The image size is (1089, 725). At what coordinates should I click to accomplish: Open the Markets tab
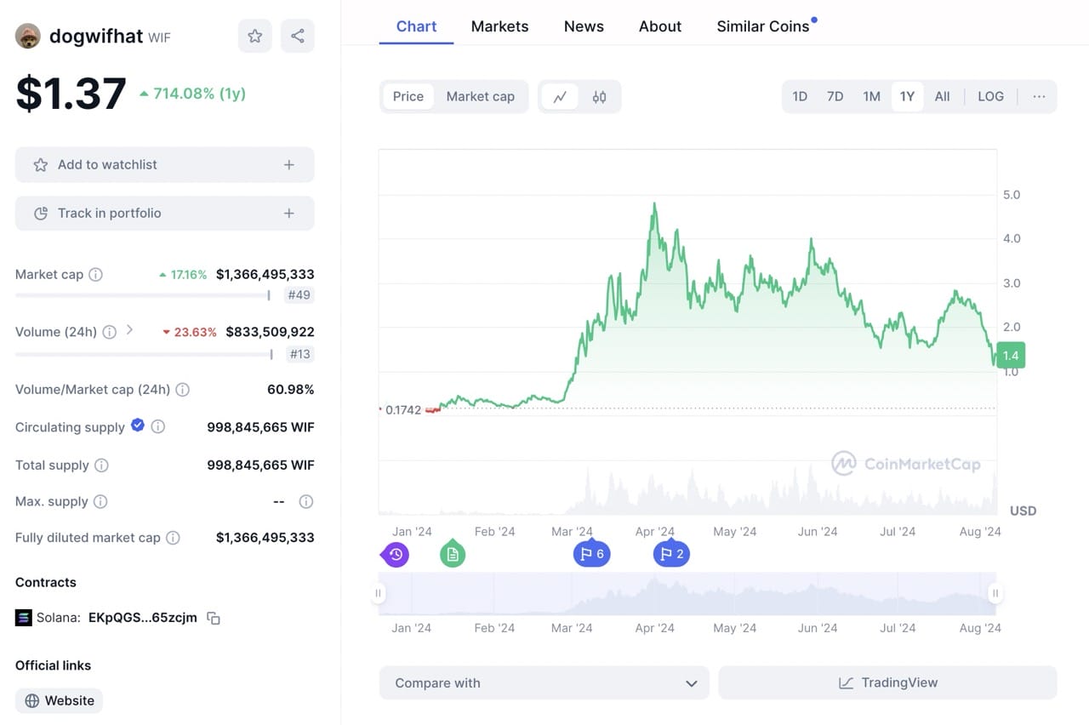(x=499, y=26)
